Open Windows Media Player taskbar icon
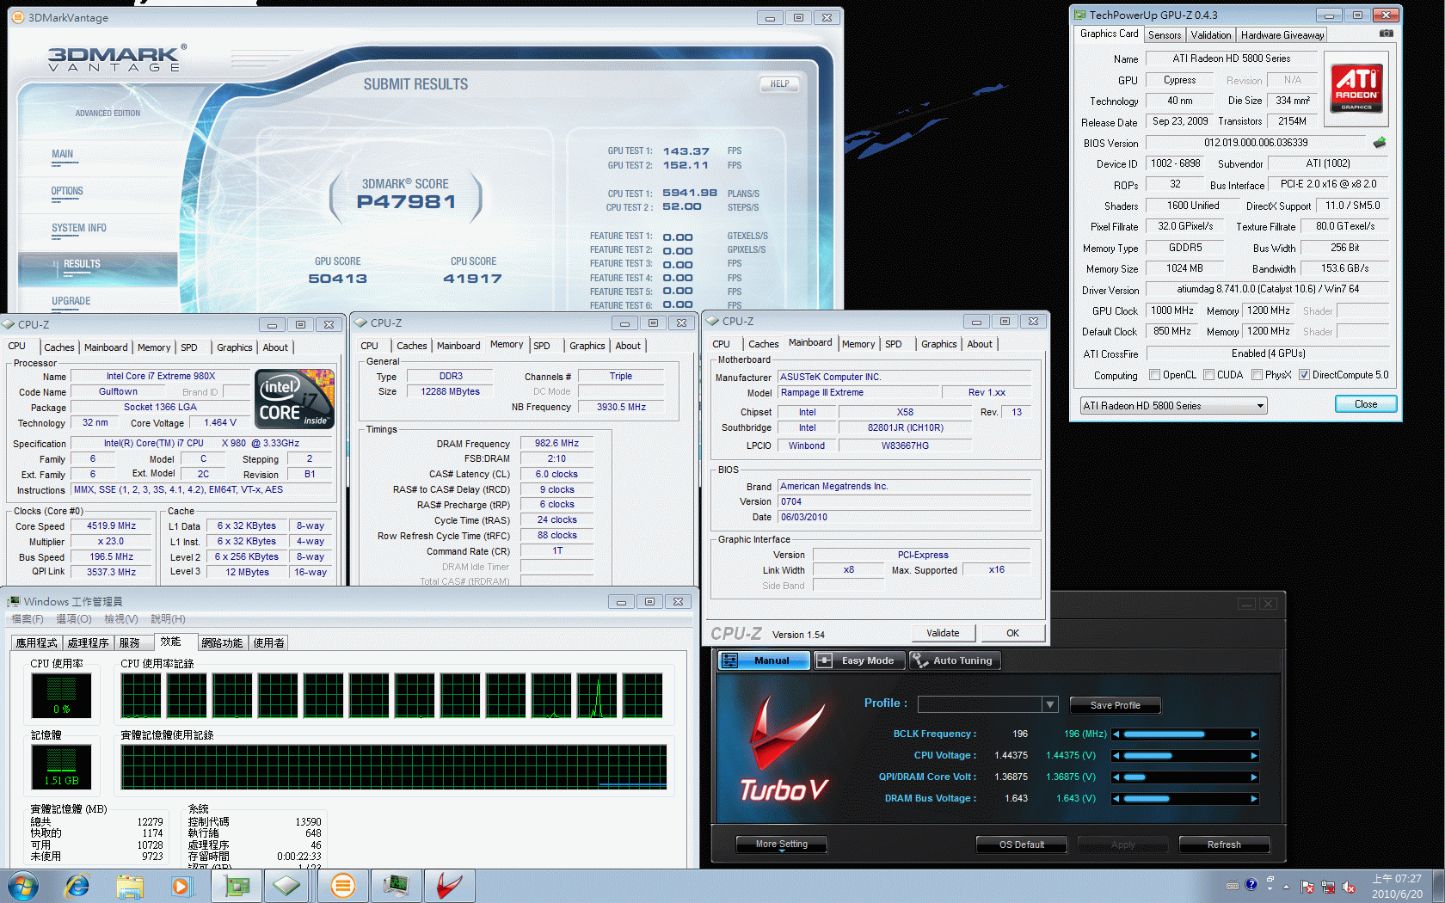Screen dimensions: 1445x903 (181, 886)
